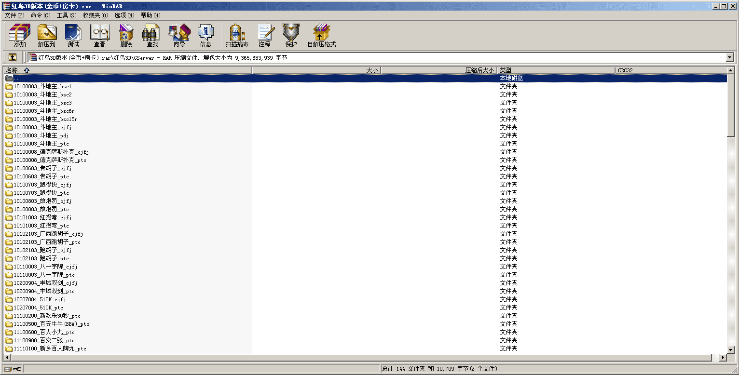This screenshot has height=375, width=739.
Task: Click the 扫描病毒 (Virus Scan) icon
Action: click(x=237, y=35)
